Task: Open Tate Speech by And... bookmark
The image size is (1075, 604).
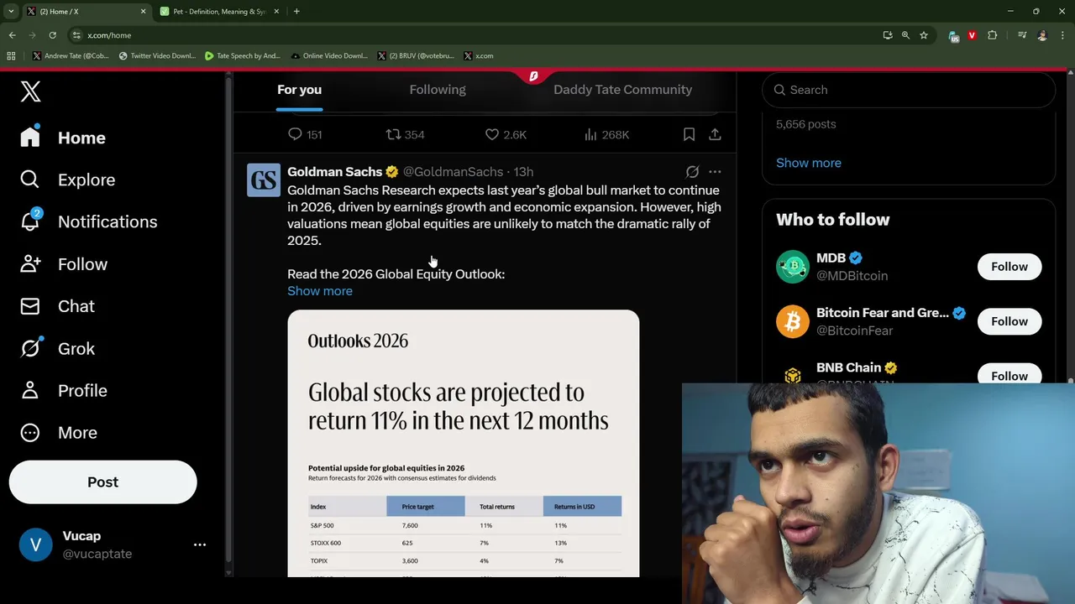Action: [243, 56]
